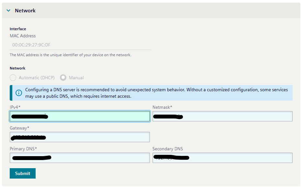The width and height of the screenshot is (303, 187).
Task: Click the disabled MAC Address field
Action: click(79, 44)
